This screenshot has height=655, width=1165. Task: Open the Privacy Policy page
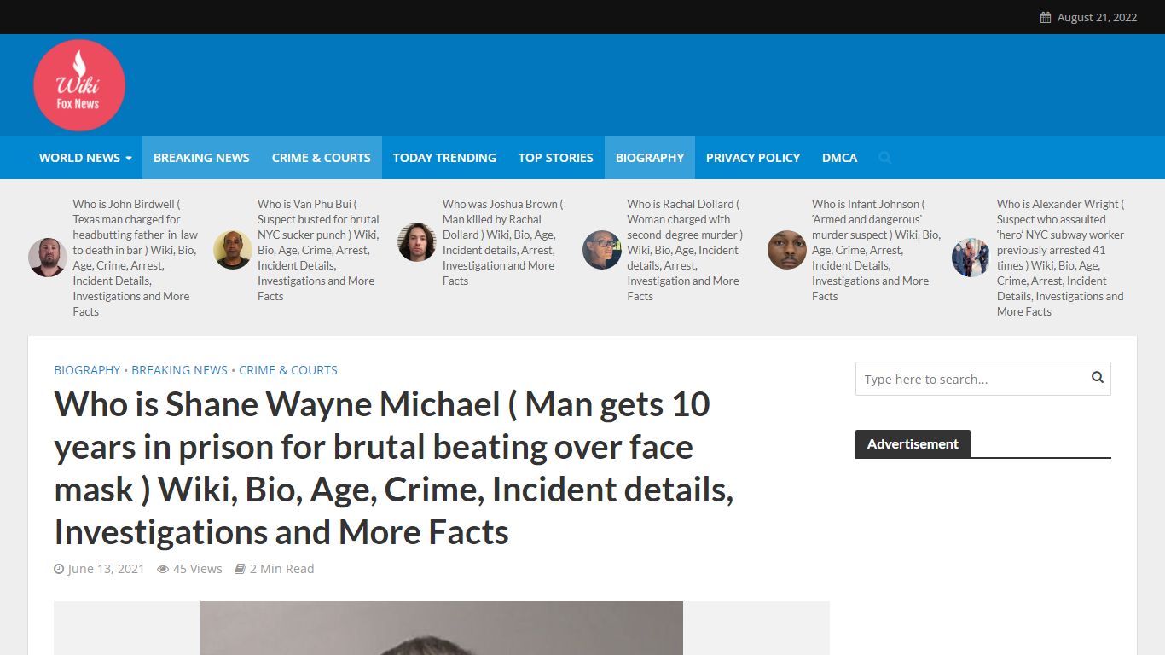tap(753, 158)
